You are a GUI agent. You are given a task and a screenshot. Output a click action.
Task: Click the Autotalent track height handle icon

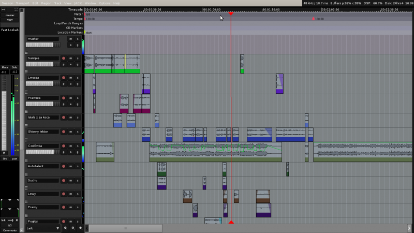click(x=26, y=174)
